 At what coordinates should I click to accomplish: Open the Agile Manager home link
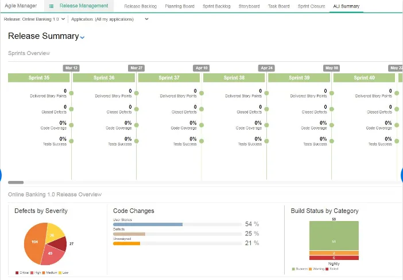[x=21, y=6]
